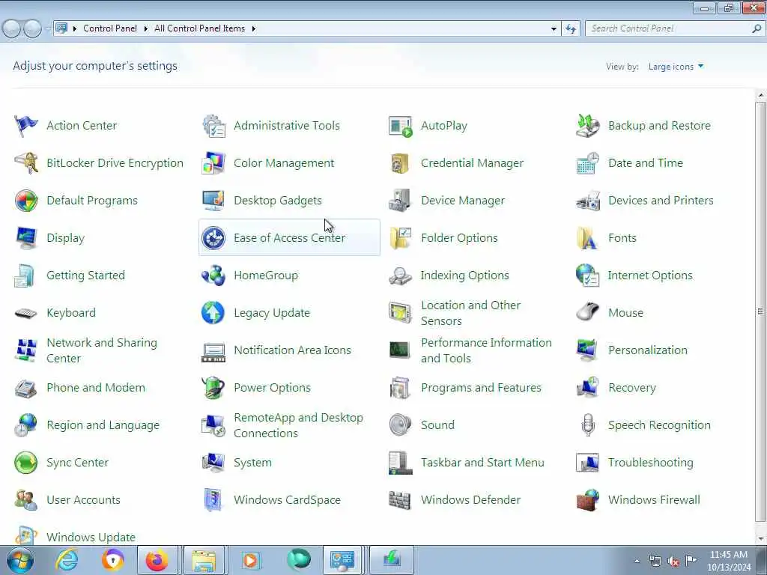The image size is (767, 575).
Task: Open the Windows Start button
Action: (20, 560)
